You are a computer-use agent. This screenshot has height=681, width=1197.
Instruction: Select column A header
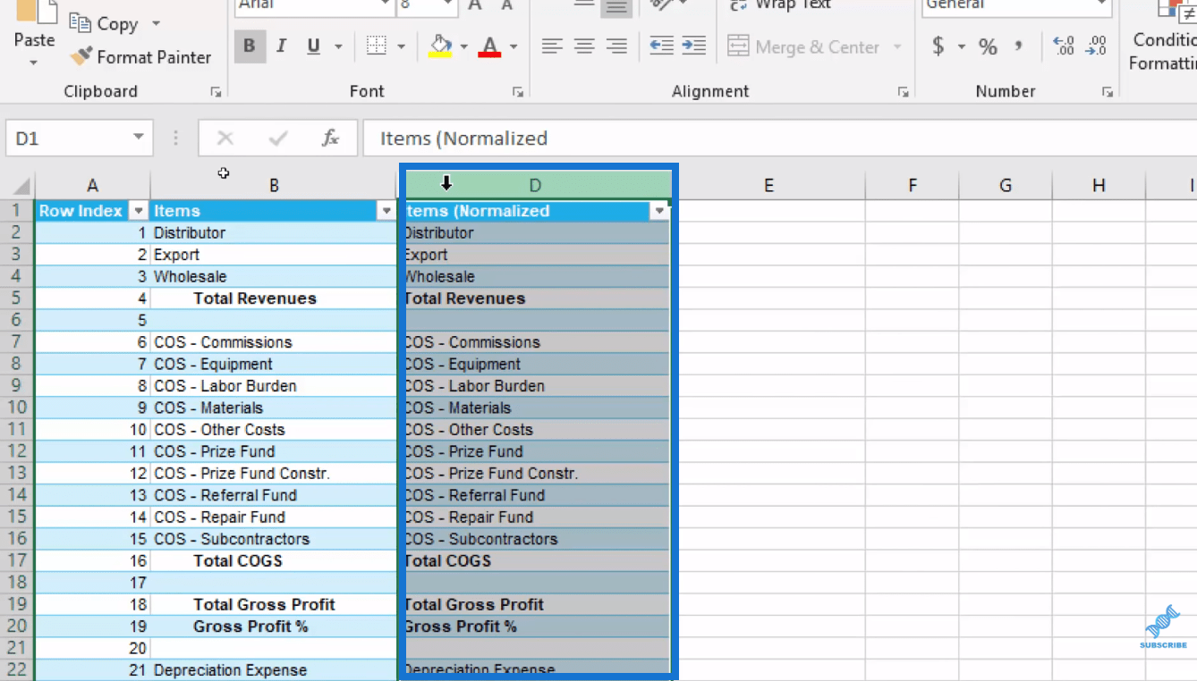(92, 186)
